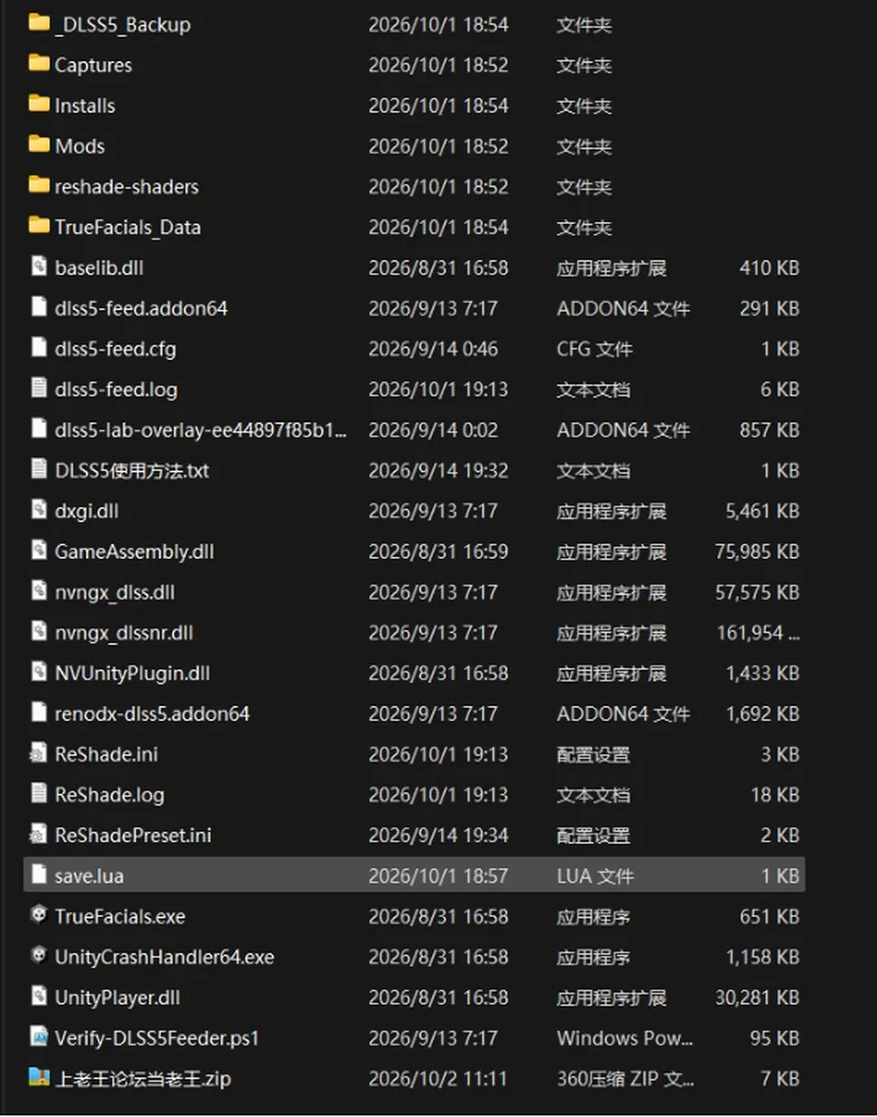The image size is (877, 1117).
Task: Click the file name nvngx_dlss.dll
Action: tap(114, 592)
